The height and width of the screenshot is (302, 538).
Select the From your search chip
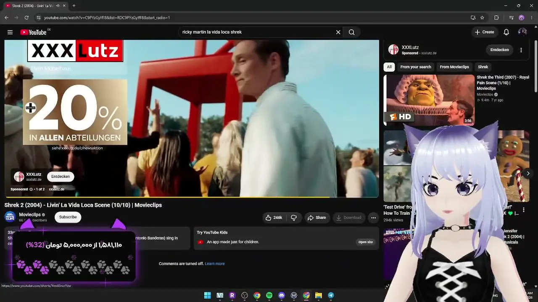(x=416, y=67)
